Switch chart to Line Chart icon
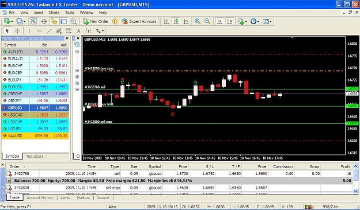 (186, 21)
